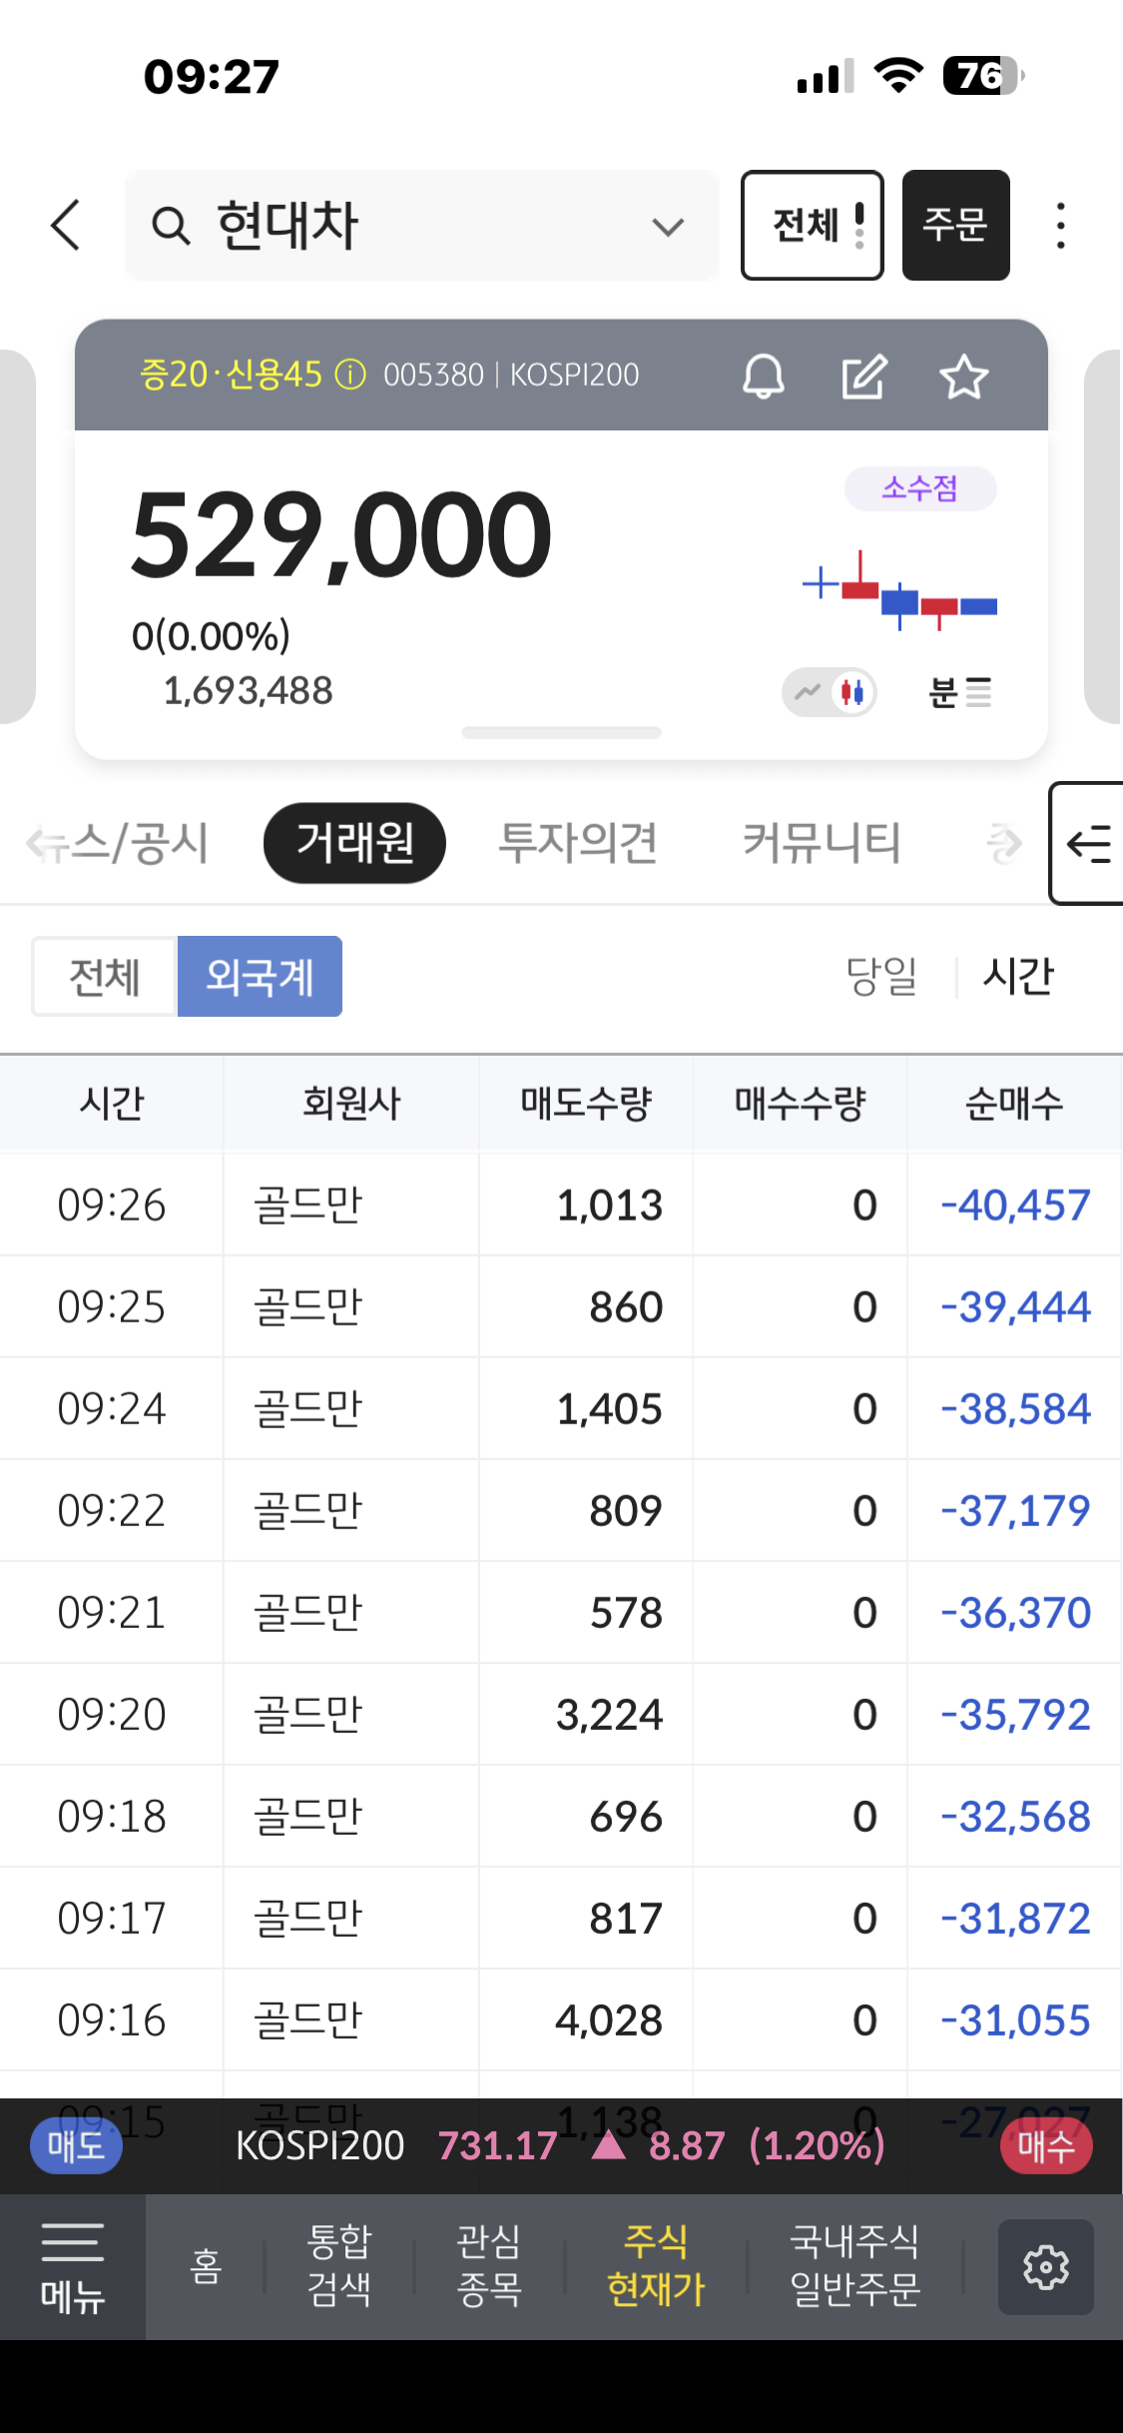This screenshot has width=1123, height=2433.
Task: Tap the edit memo pencil icon
Action: 863,377
